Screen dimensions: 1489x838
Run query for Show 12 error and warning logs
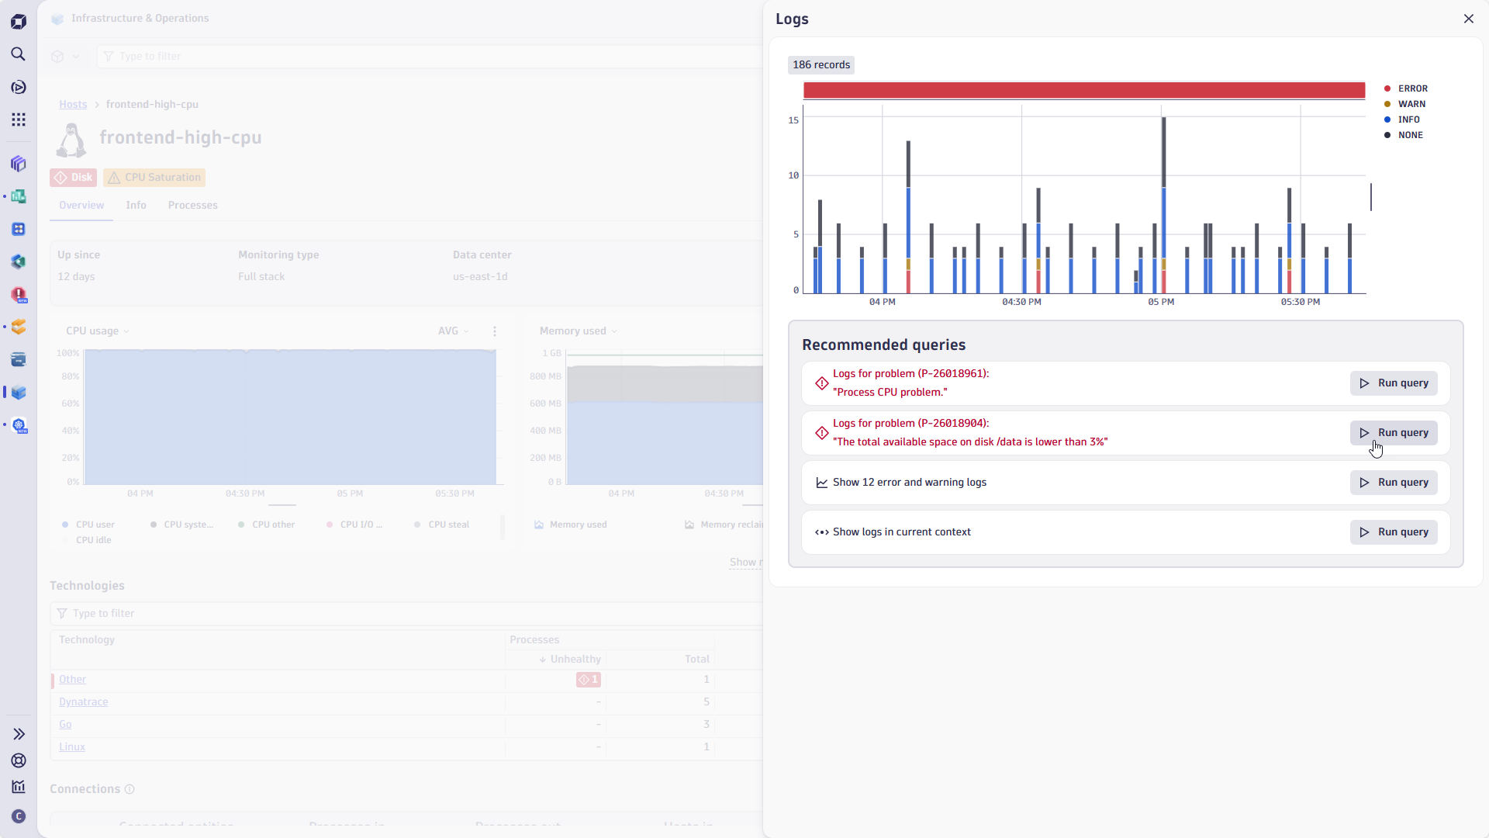(1393, 482)
